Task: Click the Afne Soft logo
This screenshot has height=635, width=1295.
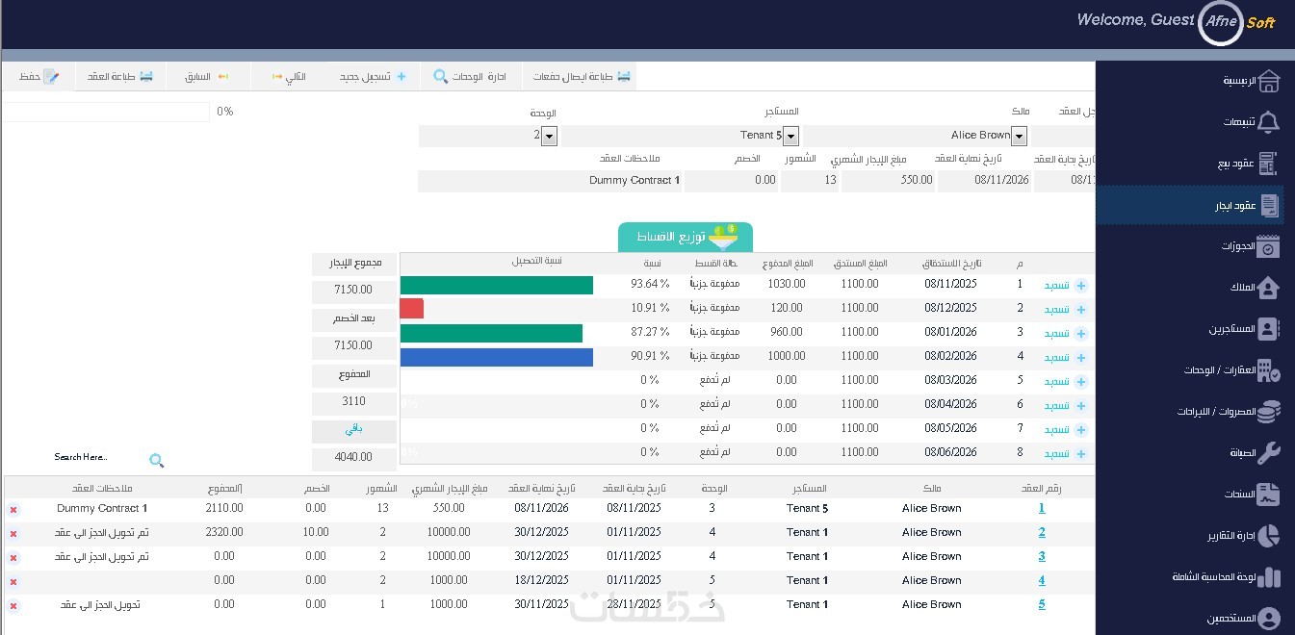Action: 1235,22
